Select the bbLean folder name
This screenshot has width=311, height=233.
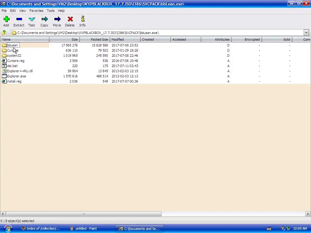click(12, 45)
